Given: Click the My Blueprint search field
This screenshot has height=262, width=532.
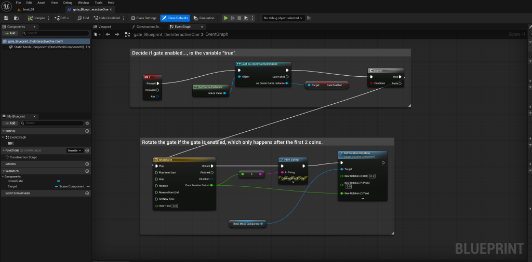Looking at the screenshot, I should click(53, 123).
